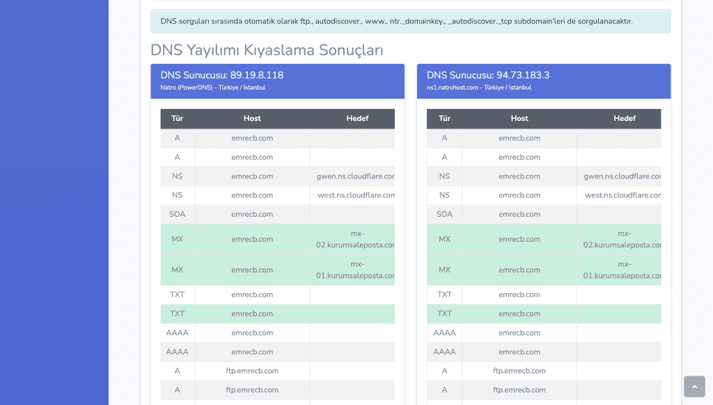The width and height of the screenshot is (713, 405).
Task: Click the DNS Sunucusu 94.73.183.3 panel title
Action: [x=487, y=75]
